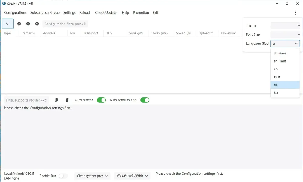Open the Theme dropdown
Screen dimensions: 303x182
285,25
